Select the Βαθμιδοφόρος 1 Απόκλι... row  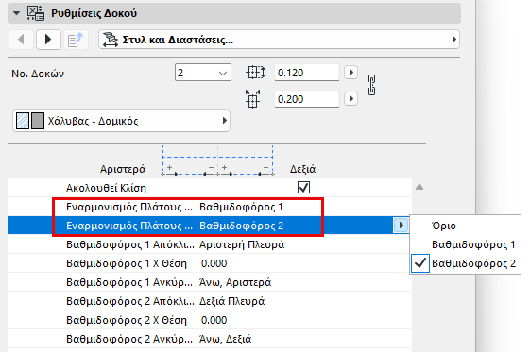[x=209, y=244]
